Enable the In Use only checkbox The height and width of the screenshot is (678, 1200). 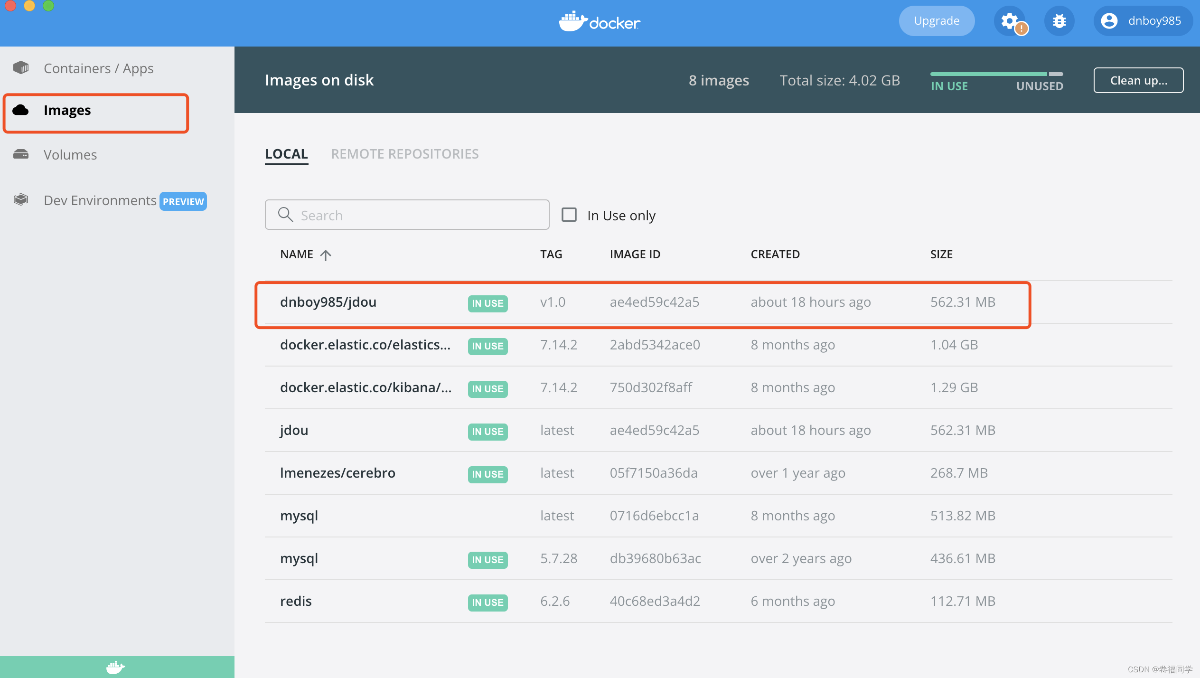569,215
